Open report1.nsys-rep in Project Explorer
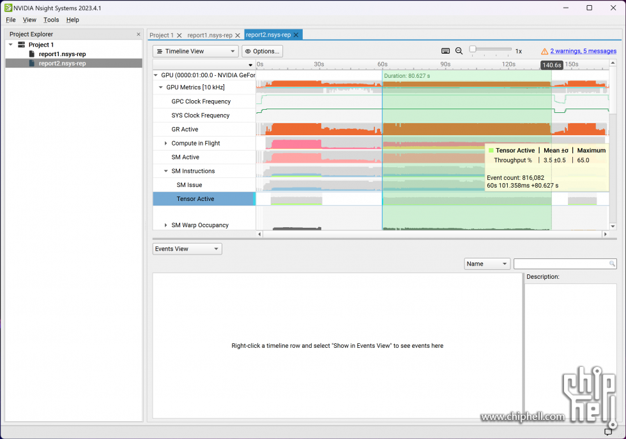 pyautogui.click(x=63, y=54)
